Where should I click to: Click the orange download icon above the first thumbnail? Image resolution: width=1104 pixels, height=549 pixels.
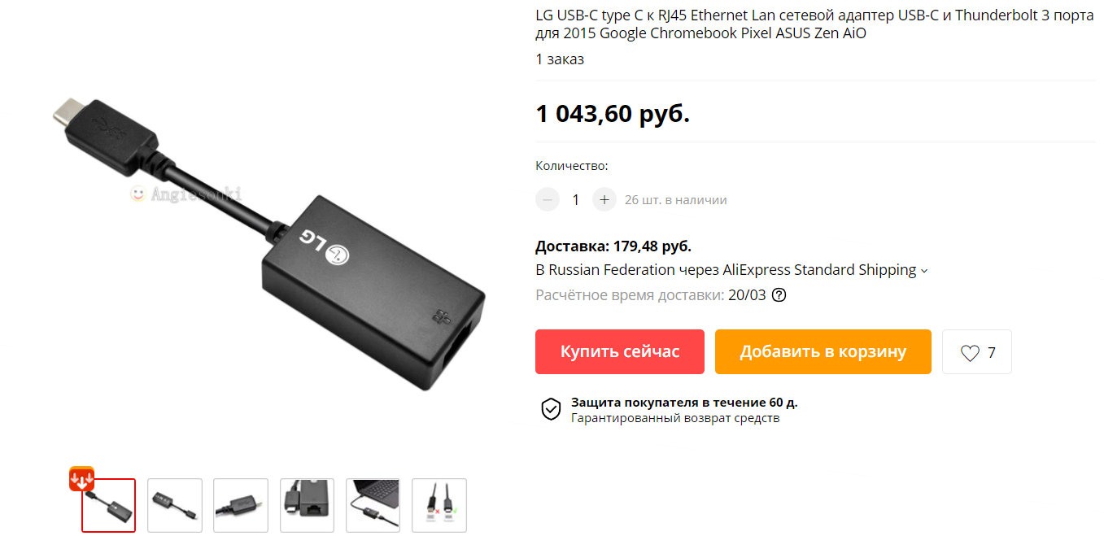(x=81, y=479)
